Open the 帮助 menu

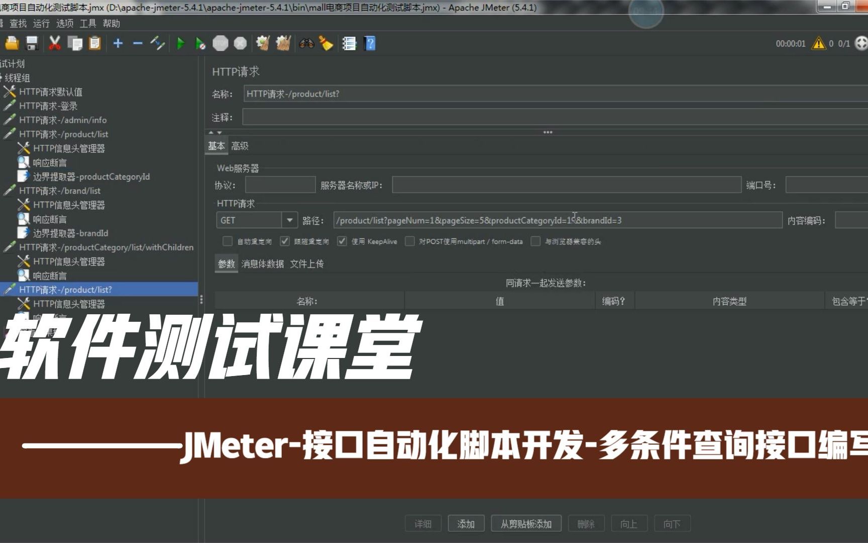[x=112, y=24]
